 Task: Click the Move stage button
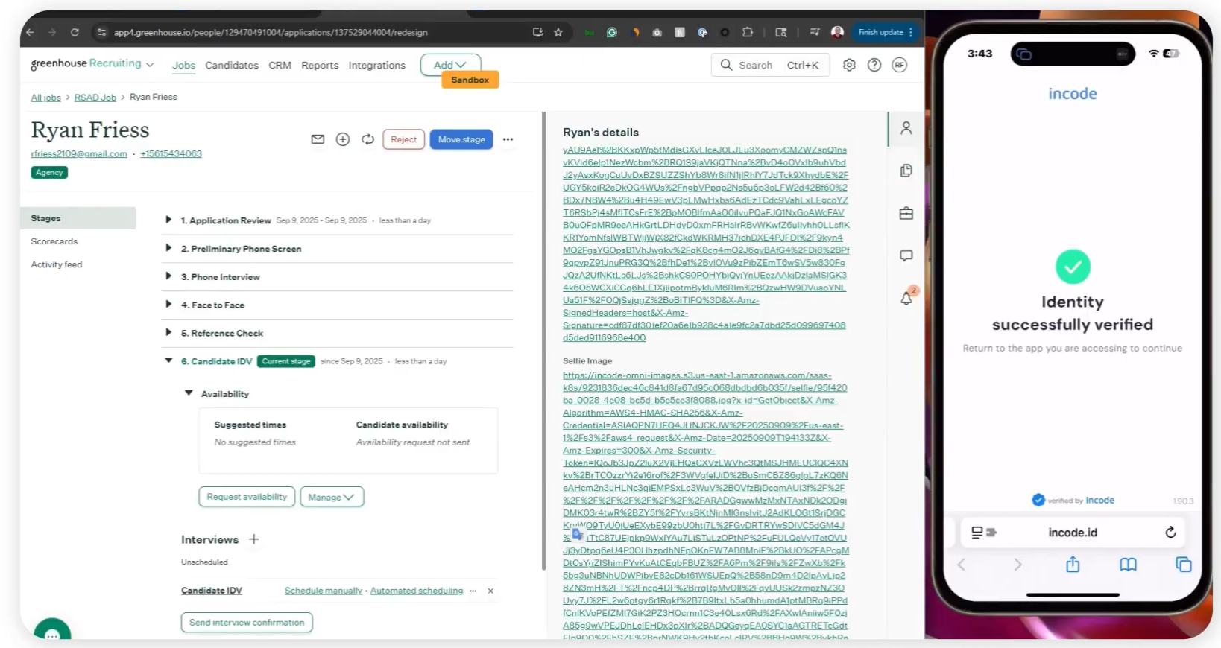[x=461, y=139]
